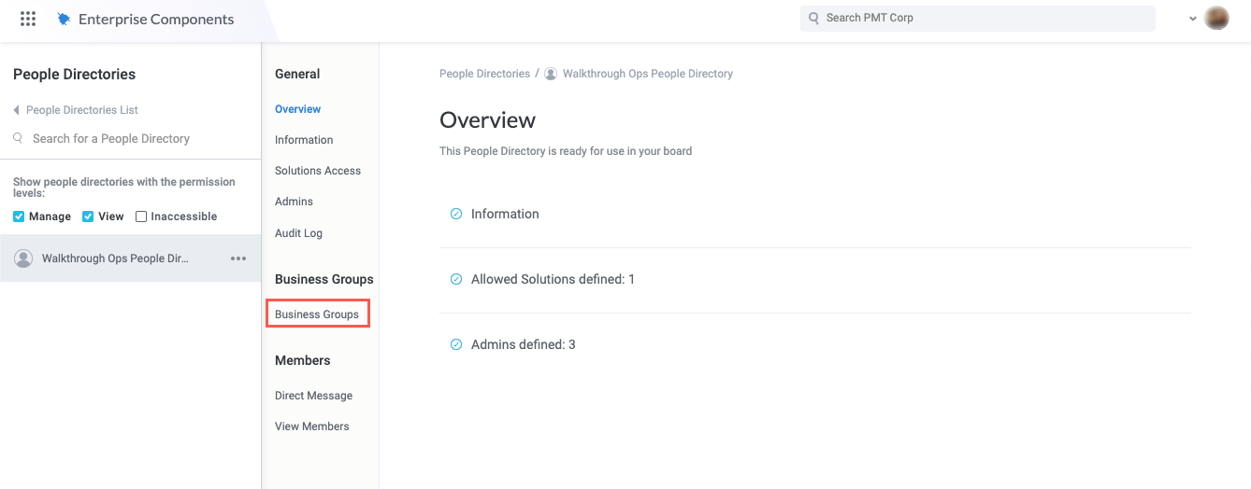Open the Information overview row
Viewport: 1251px width, 489px height.
tap(815, 214)
